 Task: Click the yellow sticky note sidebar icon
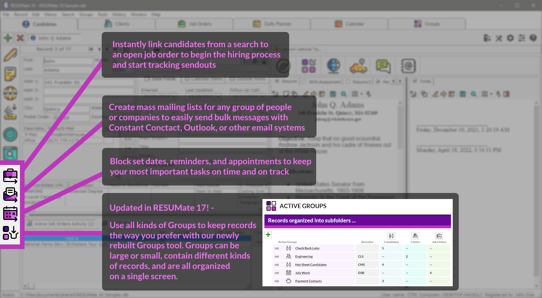10,74
